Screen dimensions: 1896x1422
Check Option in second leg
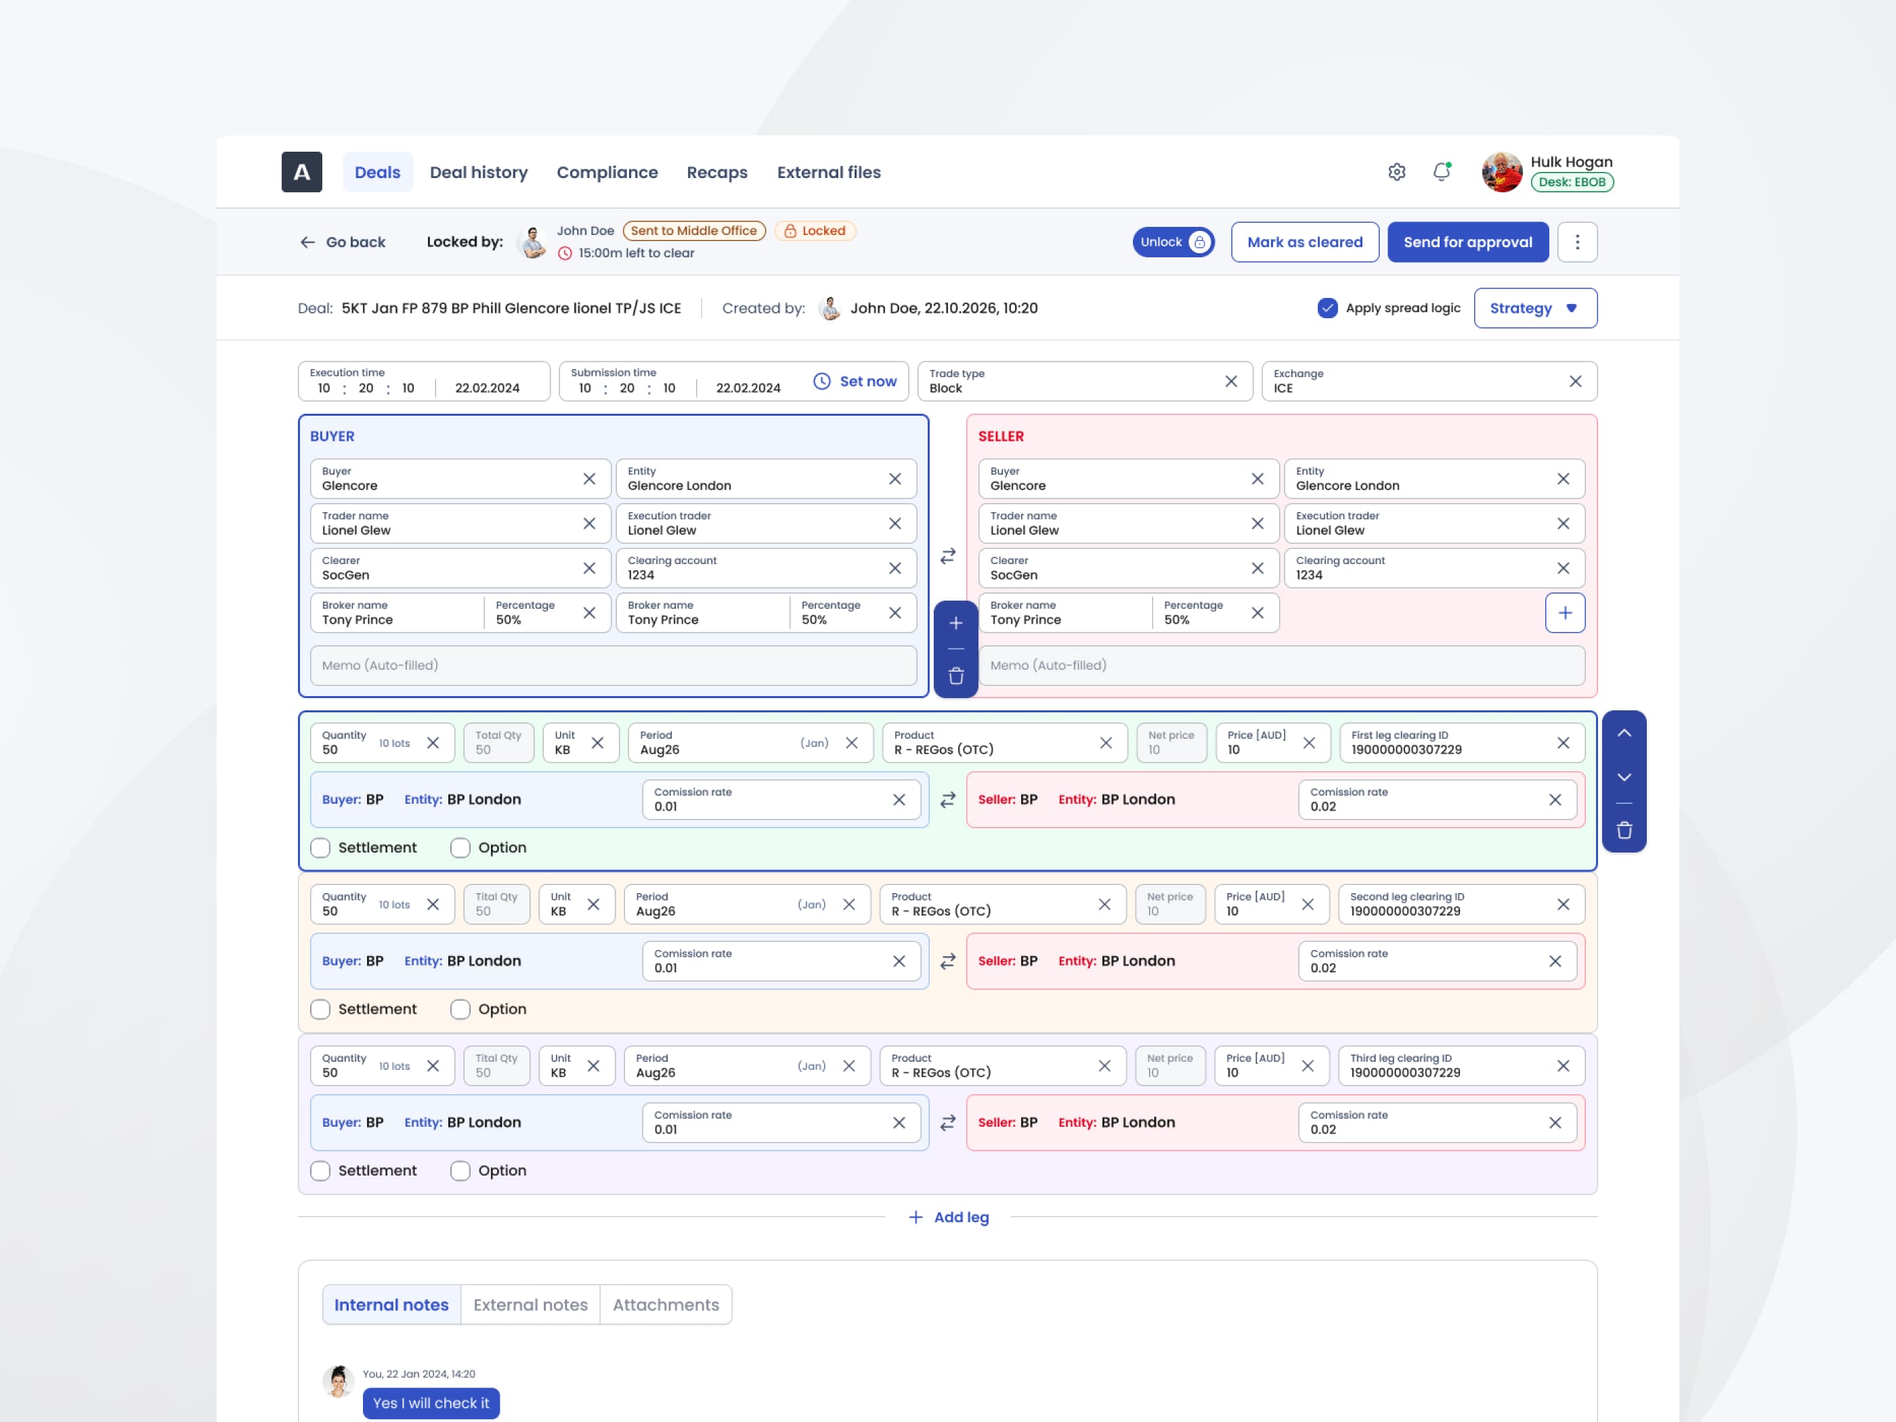coord(460,1010)
